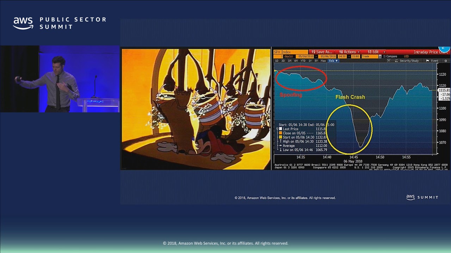Click the 14:30 start time field

[342, 57]
